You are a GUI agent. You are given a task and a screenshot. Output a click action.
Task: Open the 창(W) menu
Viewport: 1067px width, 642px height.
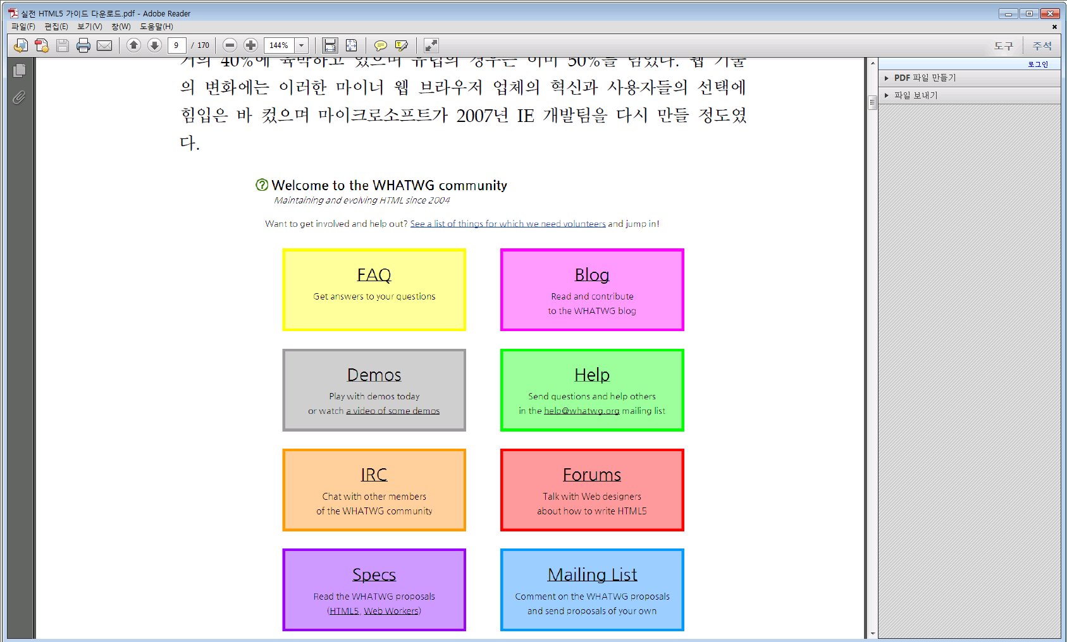pos(121,27)
